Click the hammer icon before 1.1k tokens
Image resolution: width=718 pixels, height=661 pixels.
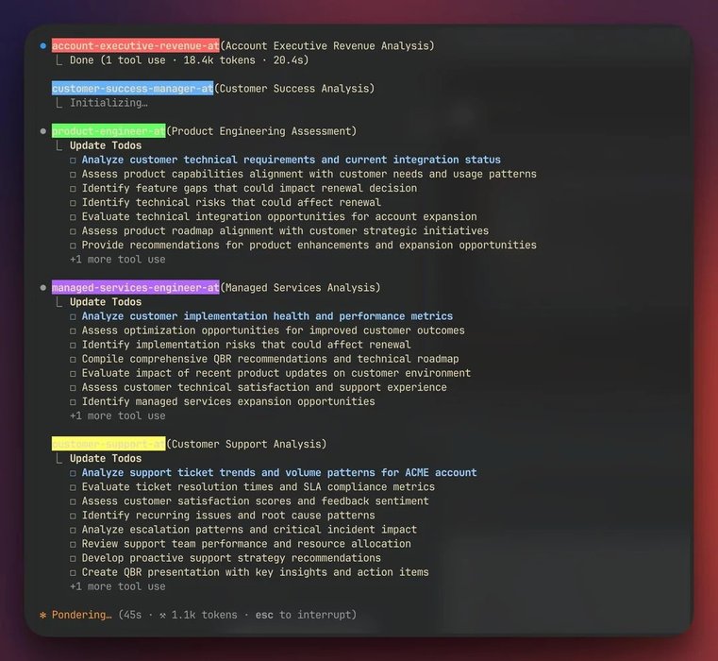(x=162, y=615)
